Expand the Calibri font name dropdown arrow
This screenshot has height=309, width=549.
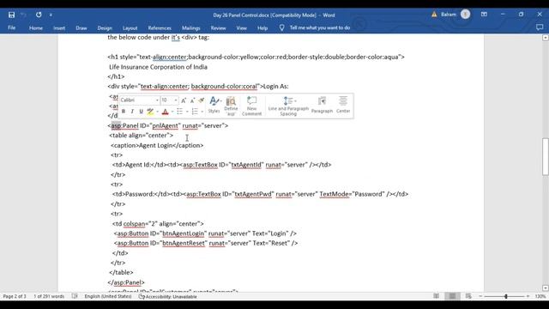pos(157,100)
